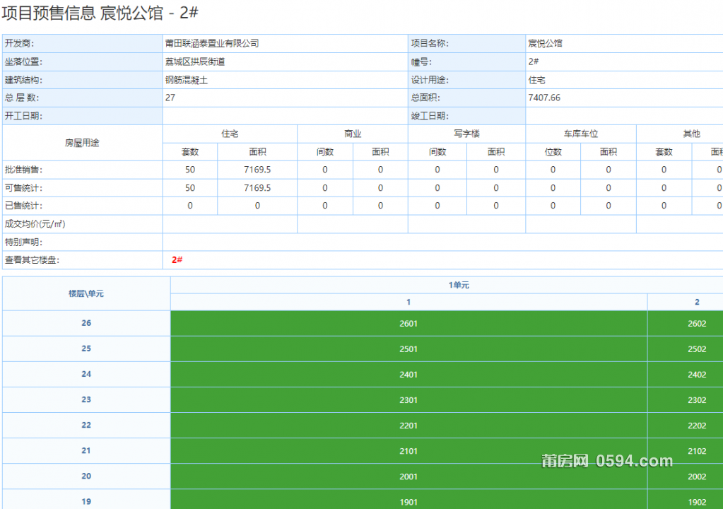This screenshot has height=509, width=723.
Task: Click the 幢号 value 2#
Action: click(x=534, y=62)
